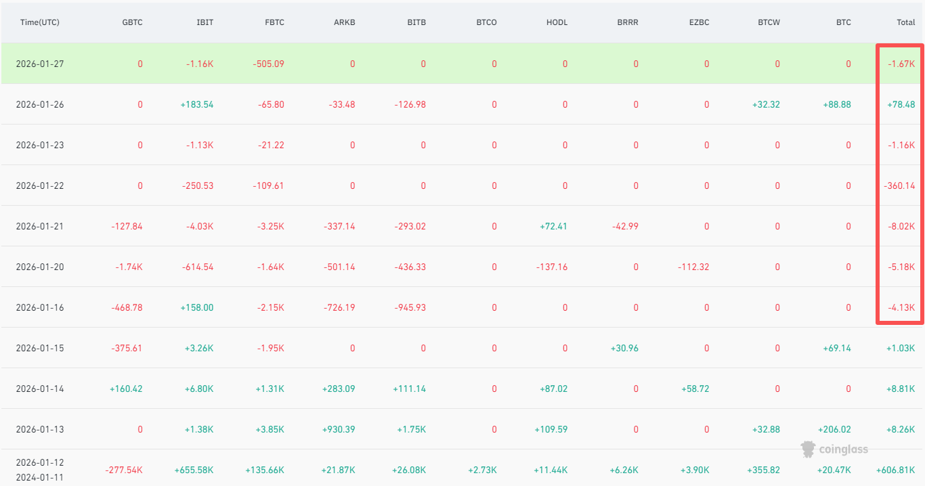The width and height of the screenshot is (925, 486).
Task: Click the BTCW column header
Action: pyautogui.click(x=769, y=22)
